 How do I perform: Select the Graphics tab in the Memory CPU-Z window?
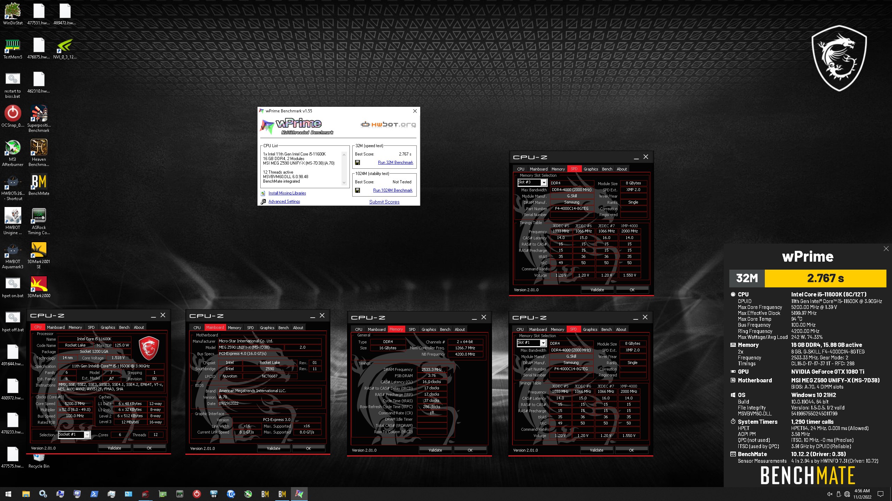click(x=429, y=329)
